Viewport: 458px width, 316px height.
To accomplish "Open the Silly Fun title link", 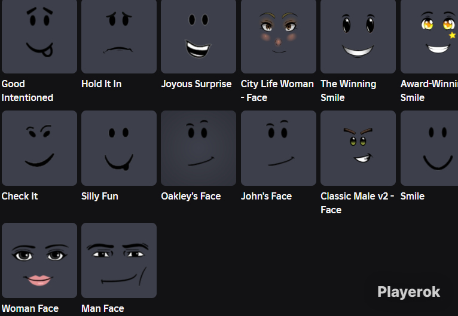I will (100, 196).
